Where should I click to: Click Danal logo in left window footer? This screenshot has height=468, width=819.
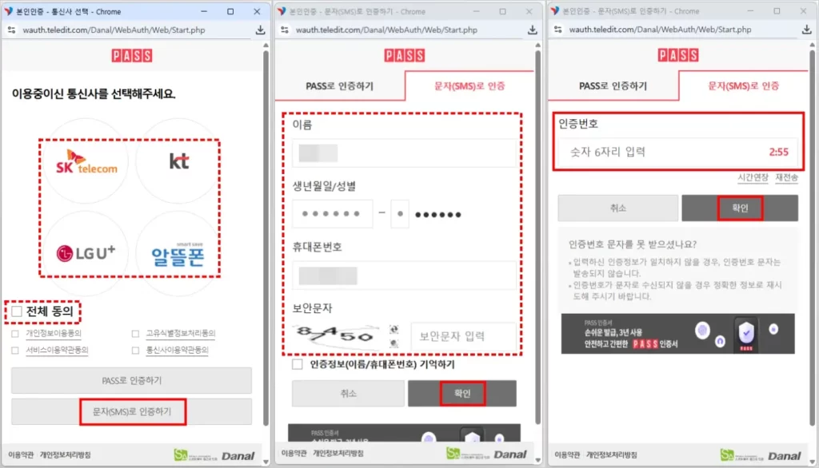238,456
